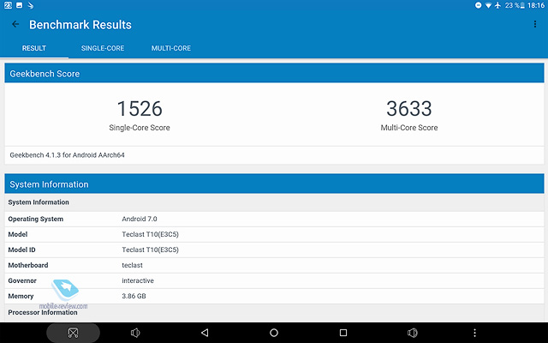Tap the Benchmark Results title
This screenshot has height=343, width=548.
(x=80, y=25)
